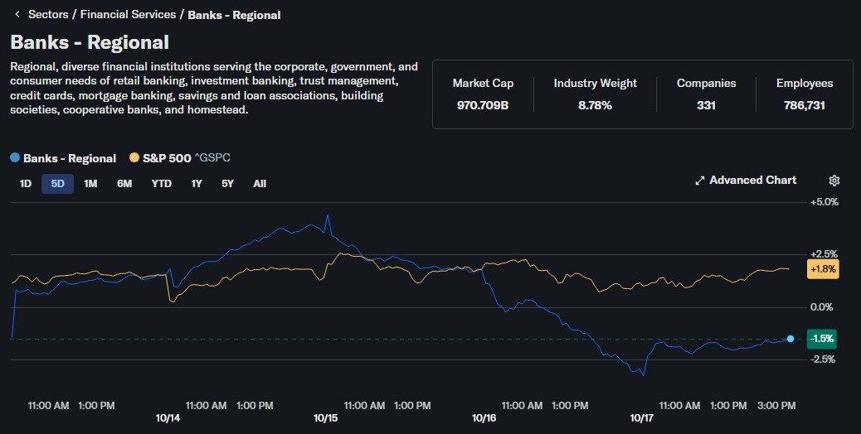Click the S&P 500 legend label
Image resolution: width=861 pixels, height=434 pixels.
pos(167,158)
